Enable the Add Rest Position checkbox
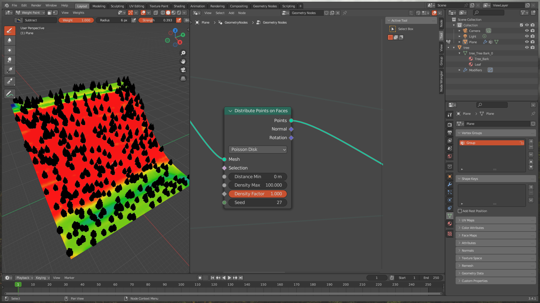 pos(460,211)
